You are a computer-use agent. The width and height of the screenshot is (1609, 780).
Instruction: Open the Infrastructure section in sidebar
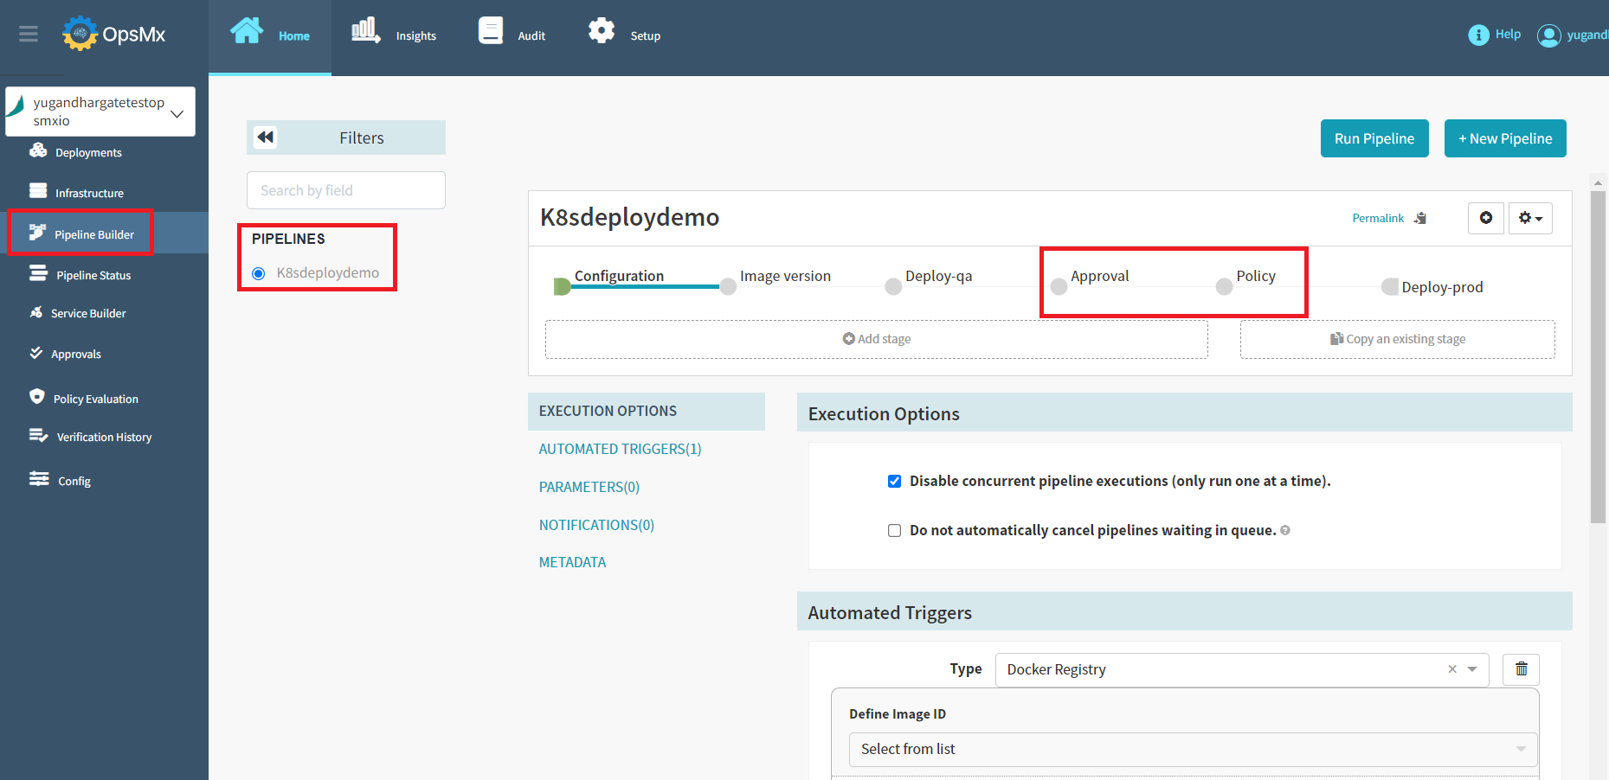tap(89, 192)
